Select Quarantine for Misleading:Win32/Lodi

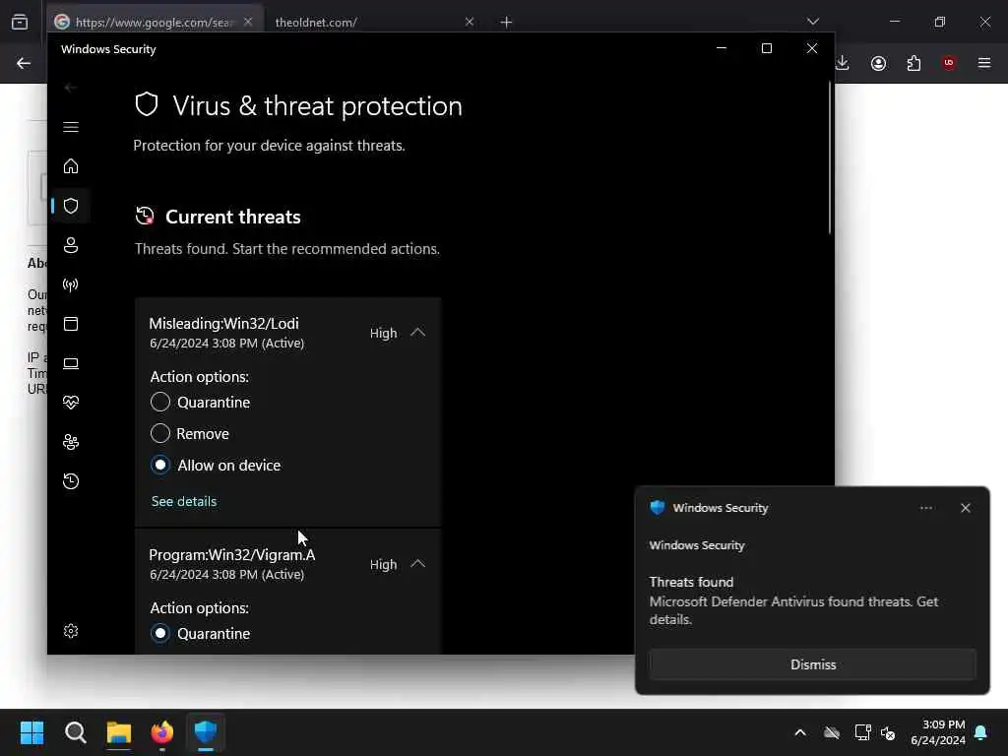pos(160,402)
